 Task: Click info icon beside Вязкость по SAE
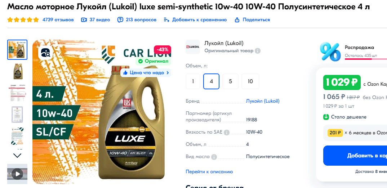226,132
